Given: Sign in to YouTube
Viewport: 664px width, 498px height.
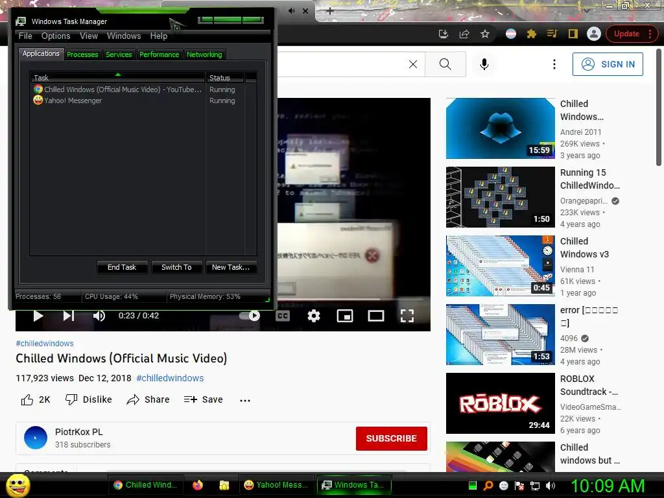Looking at the screenshot, I should 608,64.
